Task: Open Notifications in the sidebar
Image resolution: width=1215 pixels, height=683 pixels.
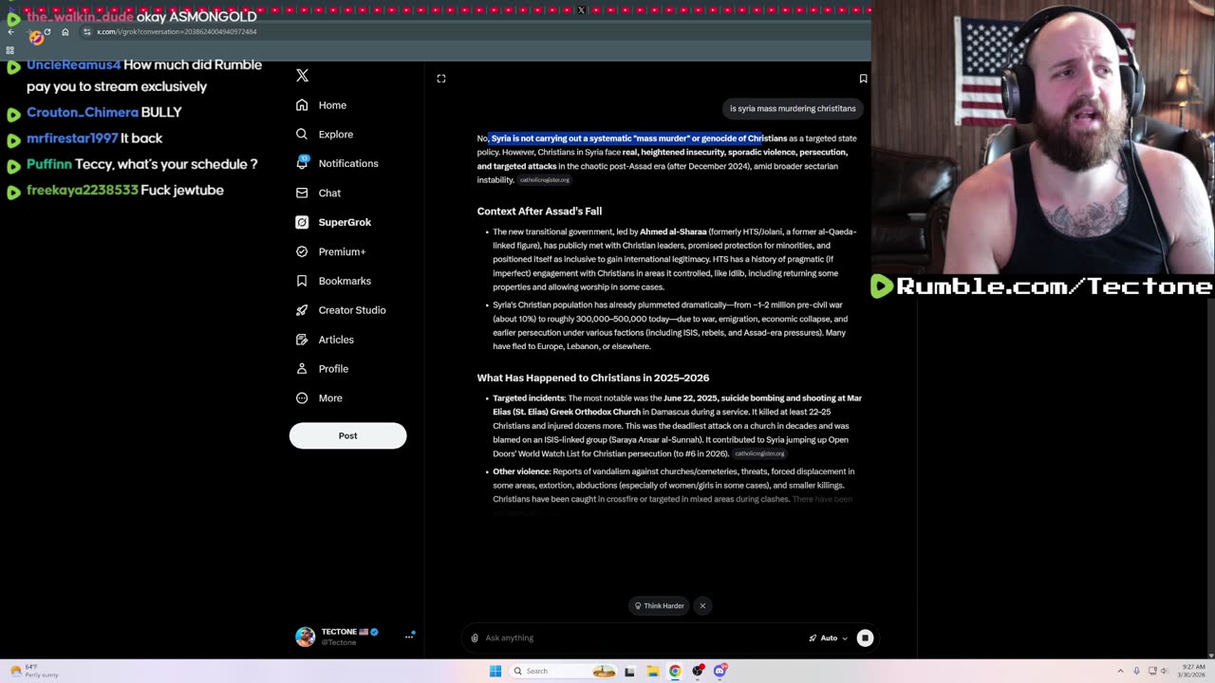Action: pos(337,163)
